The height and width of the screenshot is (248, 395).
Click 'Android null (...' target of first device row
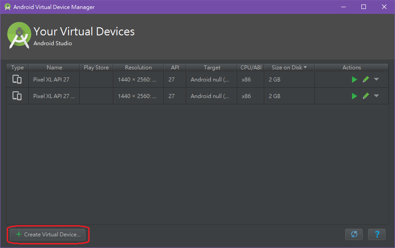[x=212, y=80]
